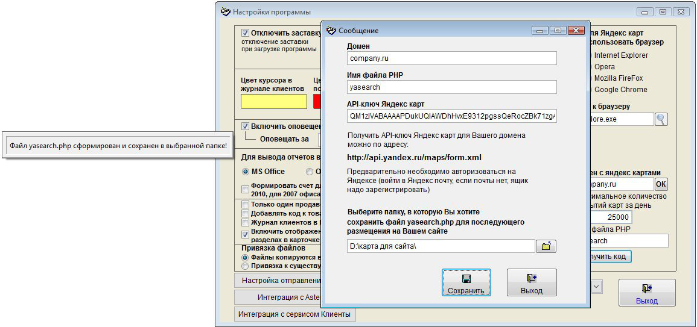Minimize the Настройки программы window
This screenshot has height=327, width=697.
(646, 11)
